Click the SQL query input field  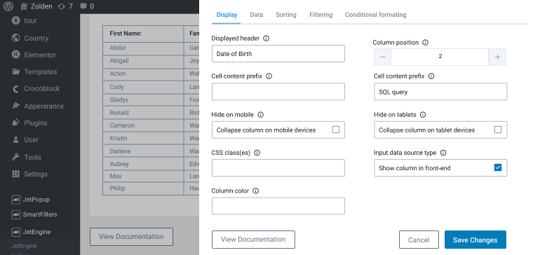[440, 92]
